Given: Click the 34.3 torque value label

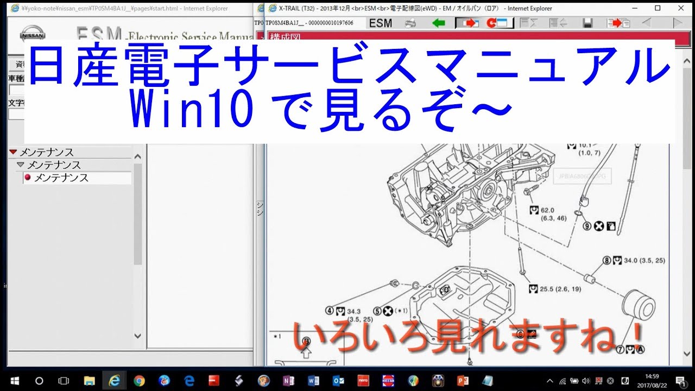Looking at the screenshot, I should point(353,311).
